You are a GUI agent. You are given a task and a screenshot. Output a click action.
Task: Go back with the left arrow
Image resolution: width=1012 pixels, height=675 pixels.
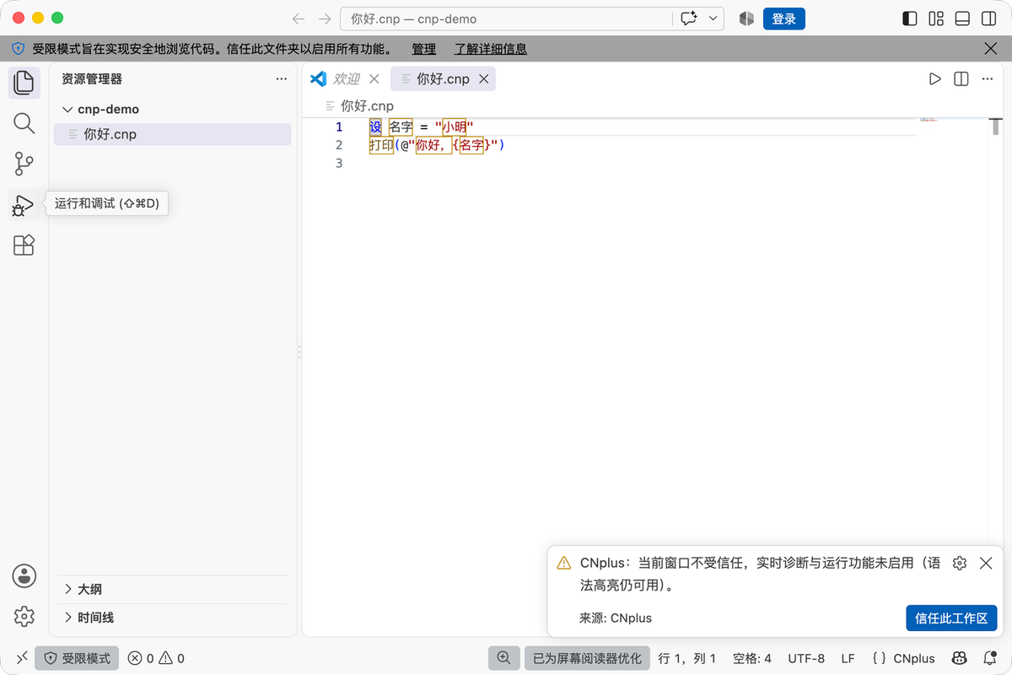coord(298,19)
